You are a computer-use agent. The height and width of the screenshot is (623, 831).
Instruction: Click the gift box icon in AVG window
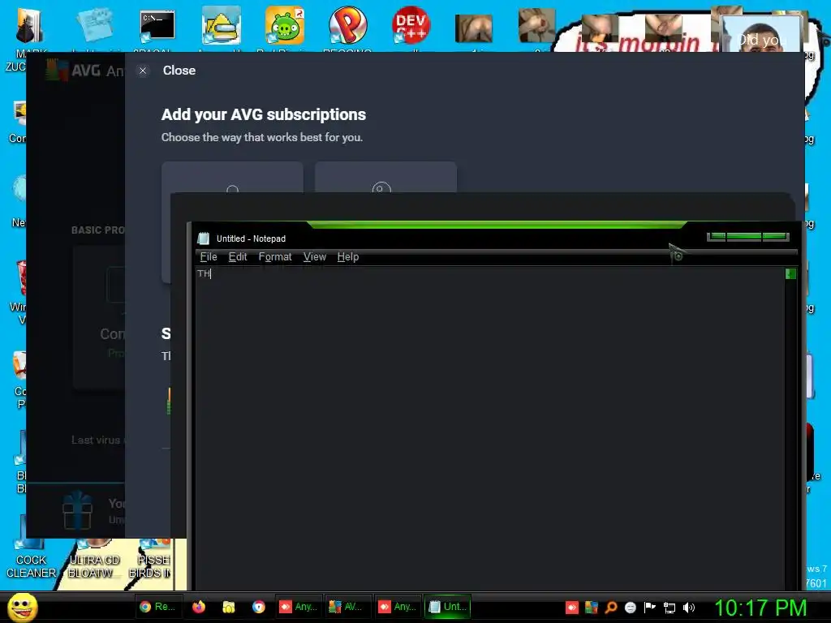77,509
